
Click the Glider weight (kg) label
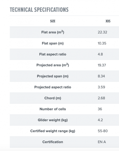53,120
